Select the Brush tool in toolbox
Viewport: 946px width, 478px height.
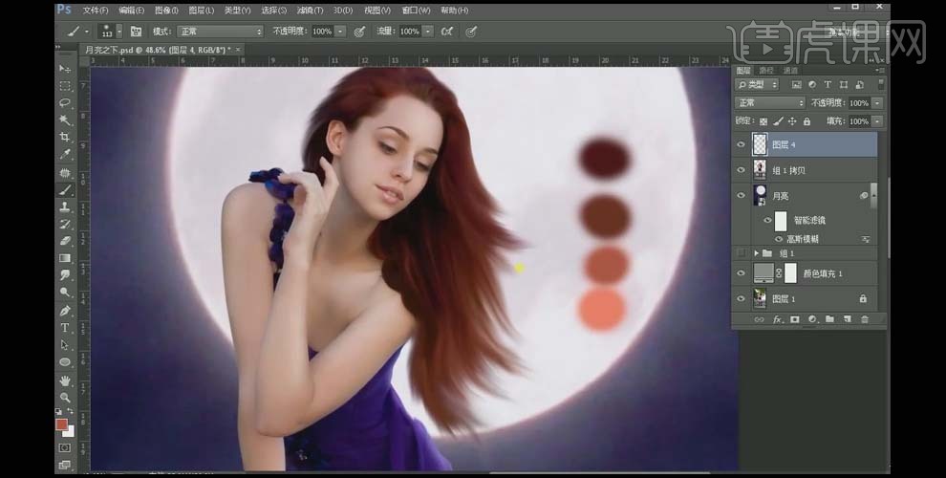point(65,189)
